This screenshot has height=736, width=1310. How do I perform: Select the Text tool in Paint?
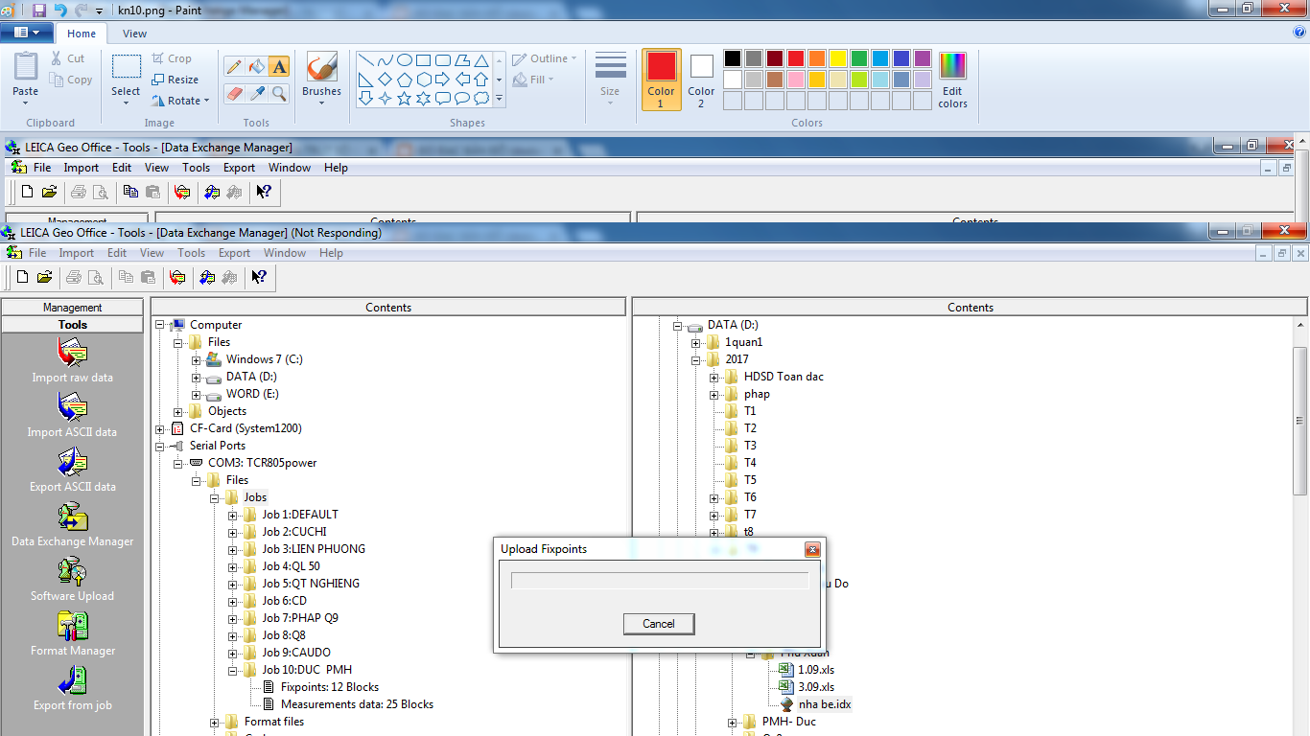[x=279, y=66]
